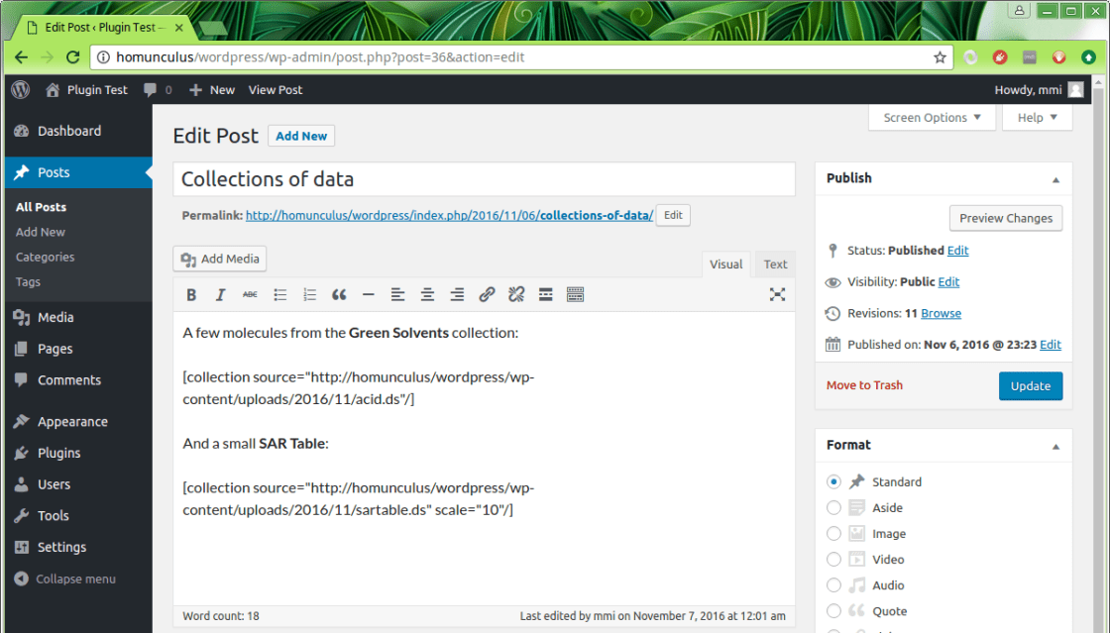
Task: Insert the Read More tag
Action: click(545, 294)
